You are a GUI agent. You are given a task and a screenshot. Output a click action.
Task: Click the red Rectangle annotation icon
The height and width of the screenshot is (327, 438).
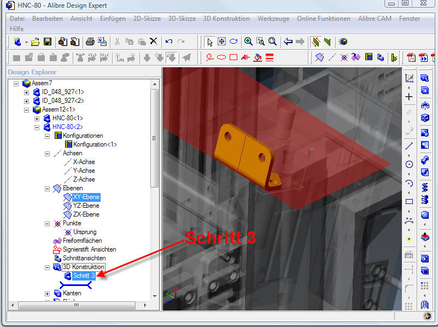point(233,57)
